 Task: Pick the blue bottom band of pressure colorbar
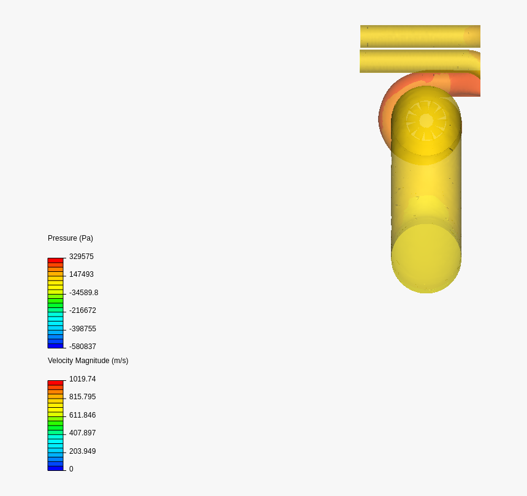(55, 345)
